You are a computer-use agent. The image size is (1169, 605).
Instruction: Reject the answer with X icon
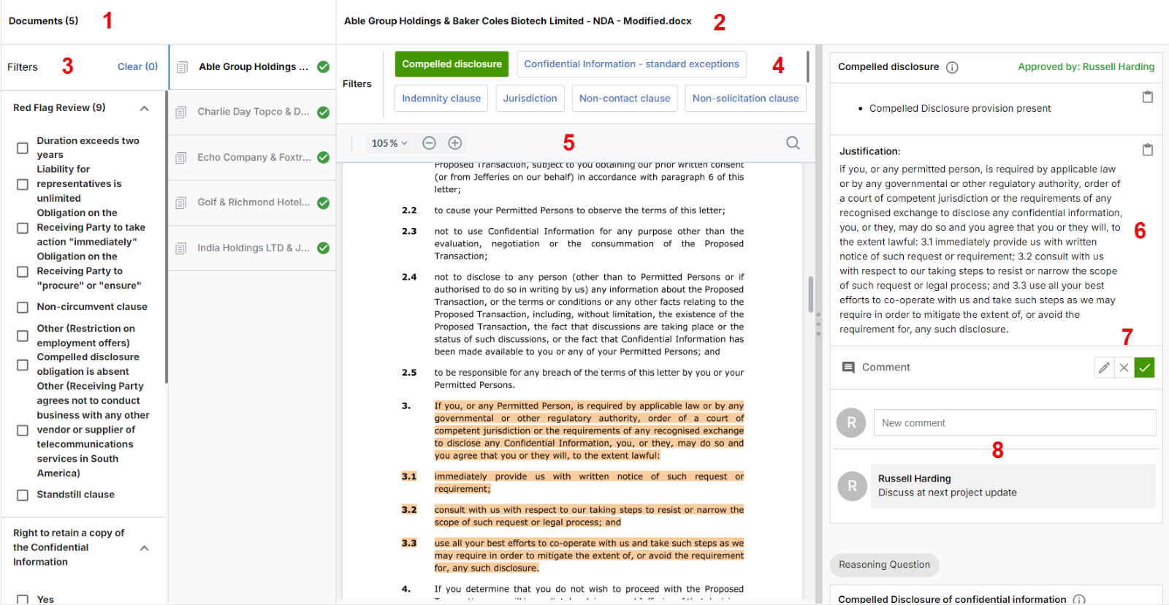1124,368
